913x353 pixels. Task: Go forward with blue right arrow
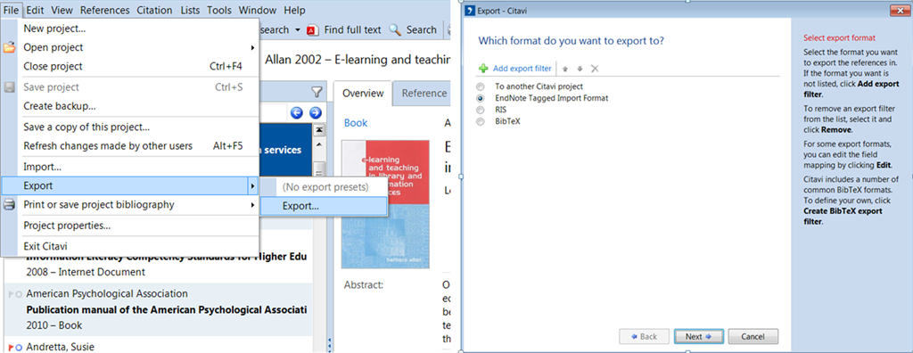click(315, 112)
